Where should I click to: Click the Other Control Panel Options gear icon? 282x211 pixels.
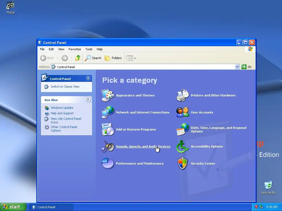coord(47,127)
